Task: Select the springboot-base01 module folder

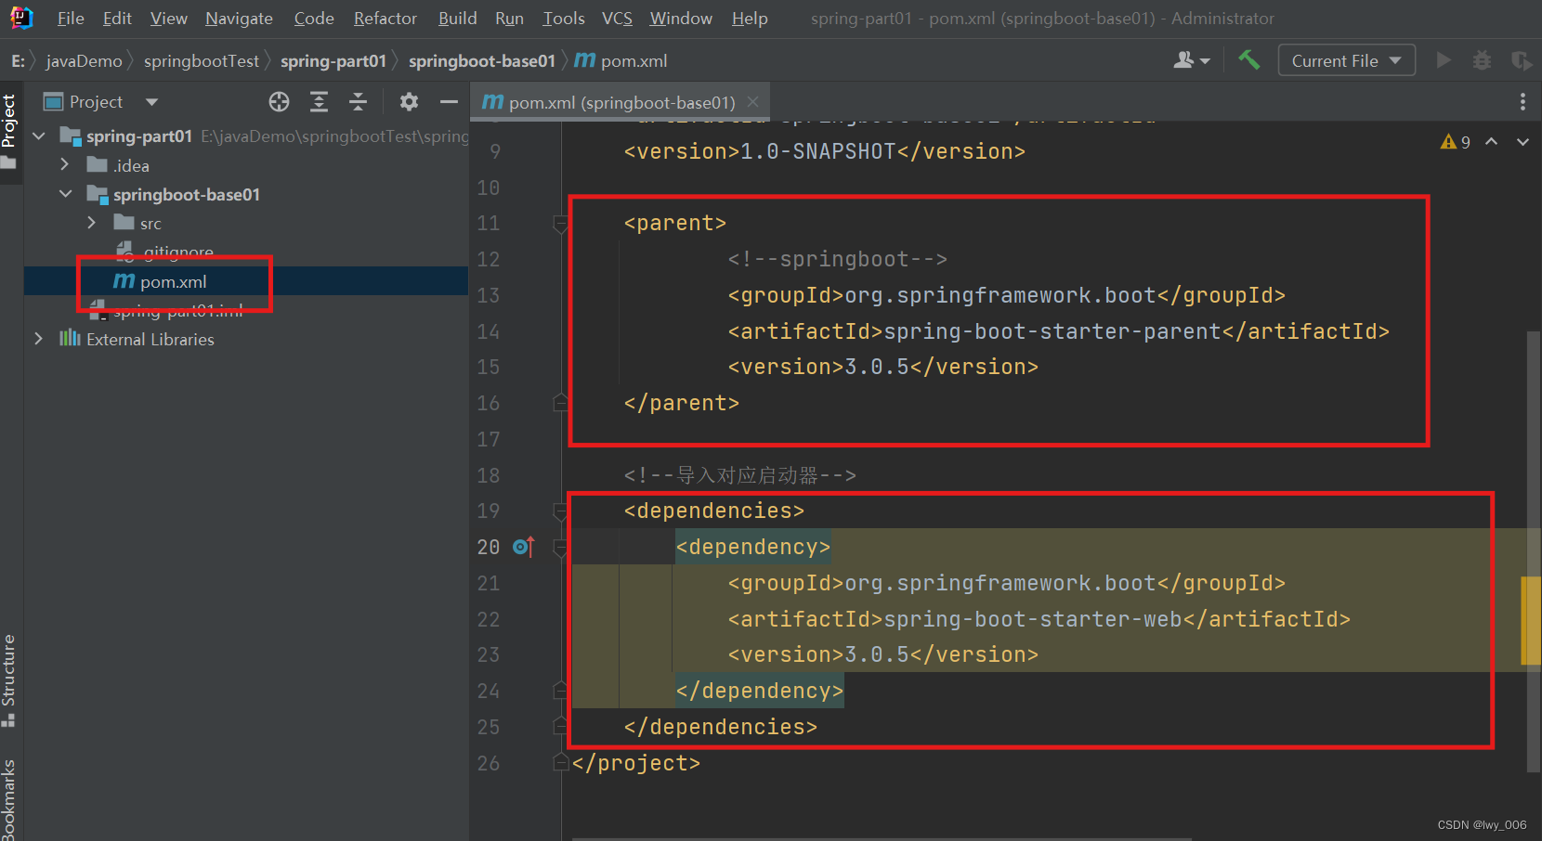Action: point(186,194)
